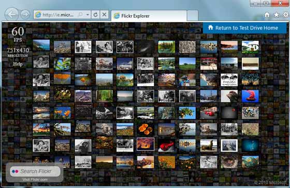Close the browser window
Image resolution: width=290 pixels, height=188 pixels.
280,3
